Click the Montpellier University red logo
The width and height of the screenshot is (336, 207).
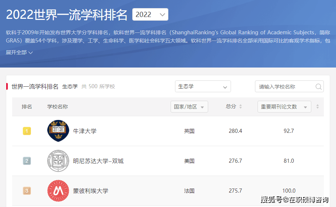click(x=58, y=191)
